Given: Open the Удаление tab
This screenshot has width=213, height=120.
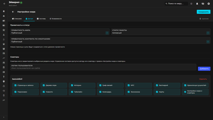Looking at the screenshot, I should click(x=204, y=19).
